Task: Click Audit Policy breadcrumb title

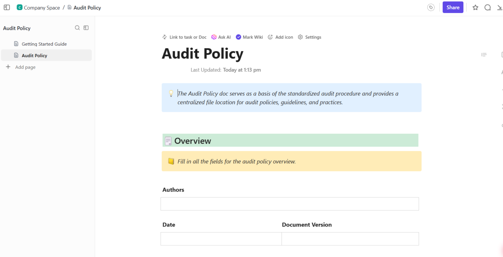Action: pos(87,8)
